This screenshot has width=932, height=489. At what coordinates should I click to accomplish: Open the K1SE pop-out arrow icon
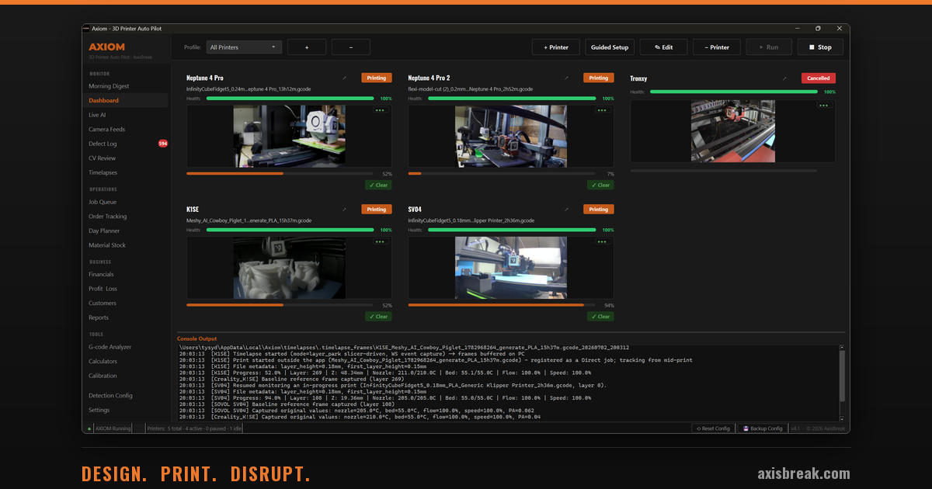[345, 210]
